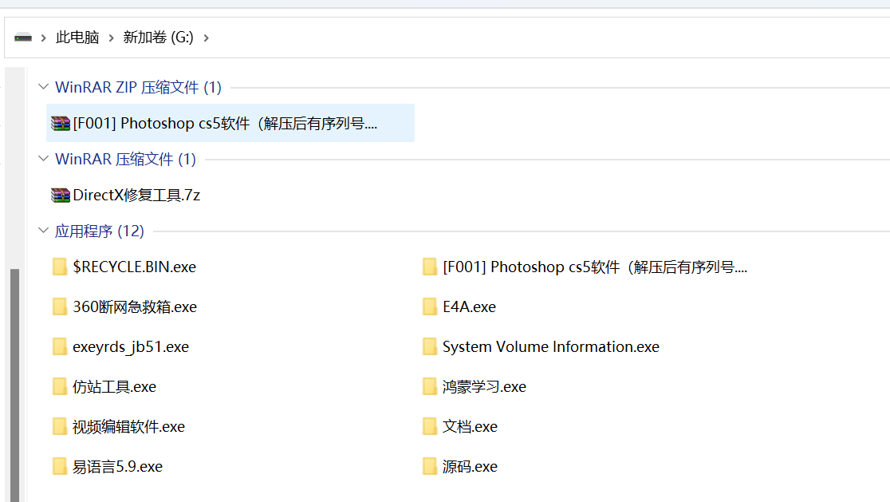Select the 鸿蒙学习.exe name
The height and width of the screenshot is (502, 890).
485,387
